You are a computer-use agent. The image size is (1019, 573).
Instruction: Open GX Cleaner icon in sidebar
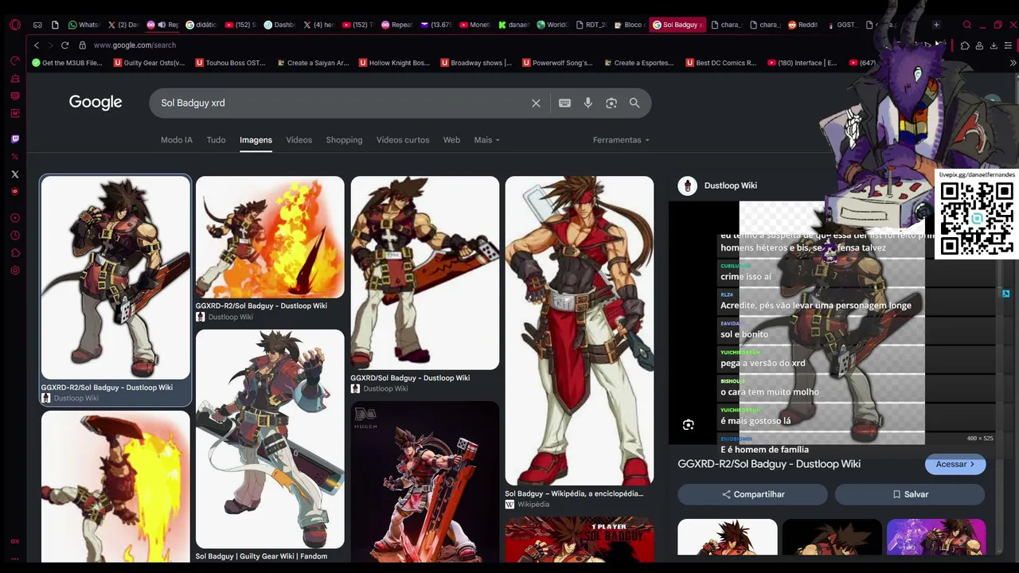pos(14,79)
